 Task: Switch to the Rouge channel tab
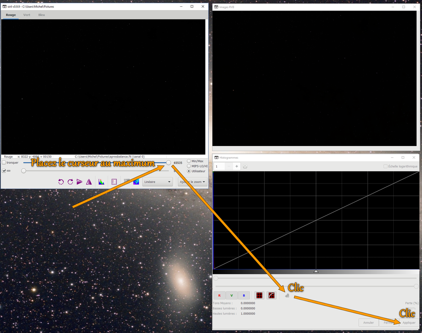[11, 15]
